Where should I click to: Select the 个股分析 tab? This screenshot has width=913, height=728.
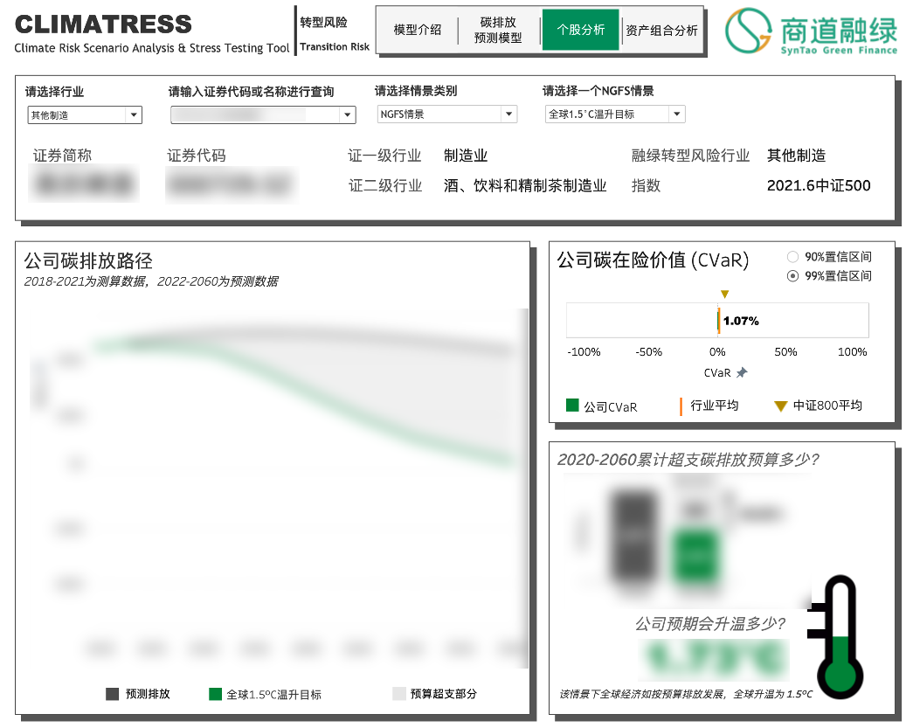pyautogui.click(x=580, y=30)
